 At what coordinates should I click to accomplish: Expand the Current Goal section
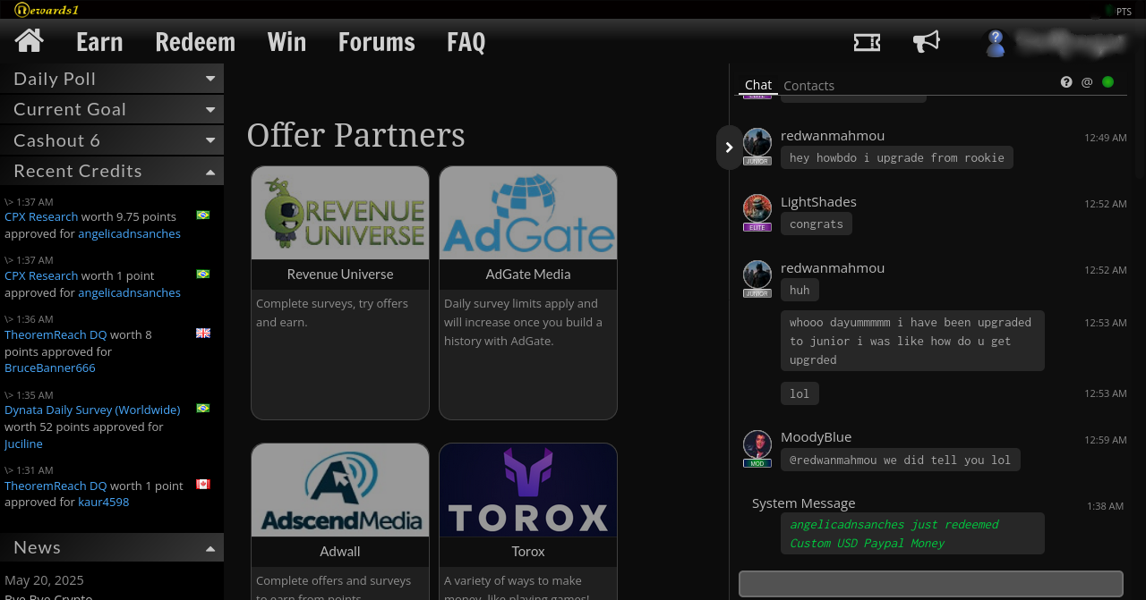click(112, 109)
